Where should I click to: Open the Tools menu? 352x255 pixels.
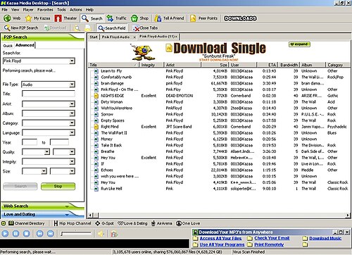pyautogui.click(x=61, y=10)
